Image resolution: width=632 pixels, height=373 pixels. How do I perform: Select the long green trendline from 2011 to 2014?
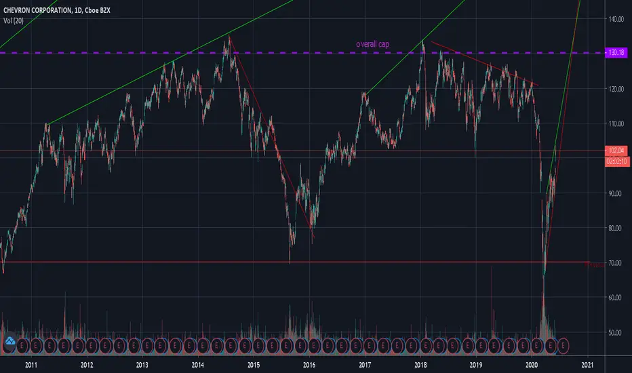(x=170, y=62)
